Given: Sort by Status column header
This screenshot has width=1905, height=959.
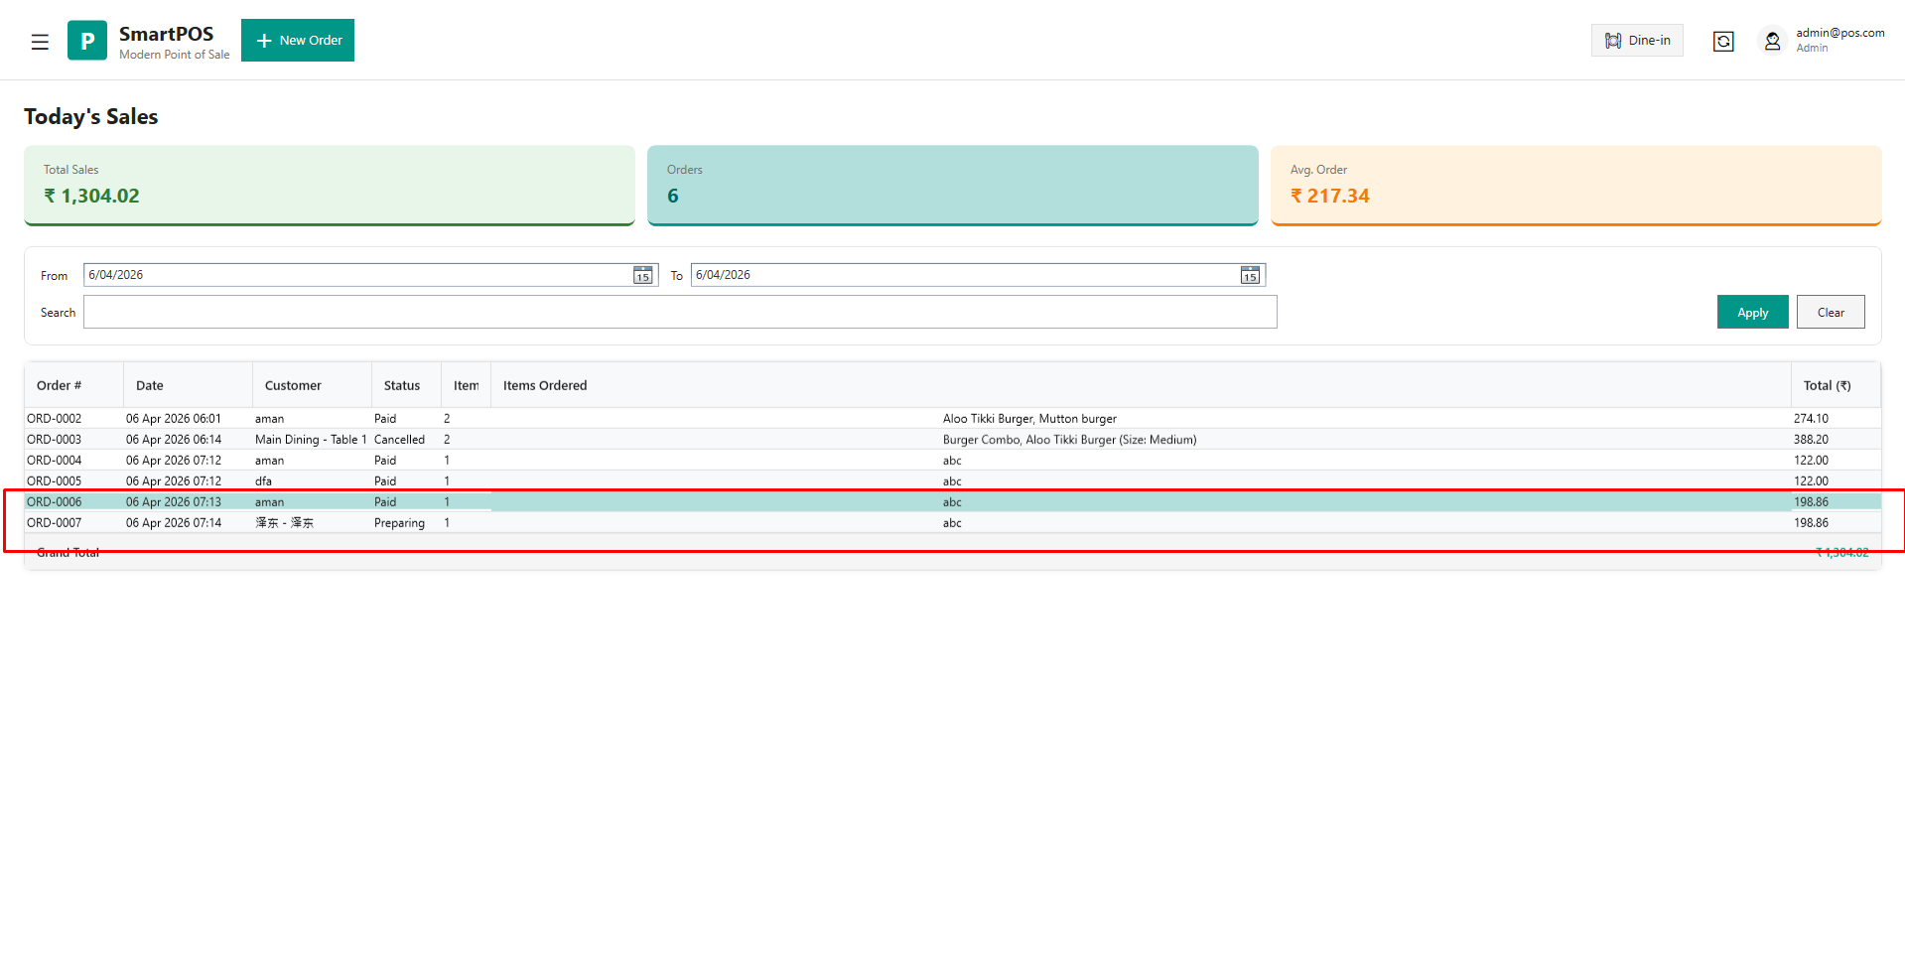Looking at the screenshot, I should pos(402,386).
